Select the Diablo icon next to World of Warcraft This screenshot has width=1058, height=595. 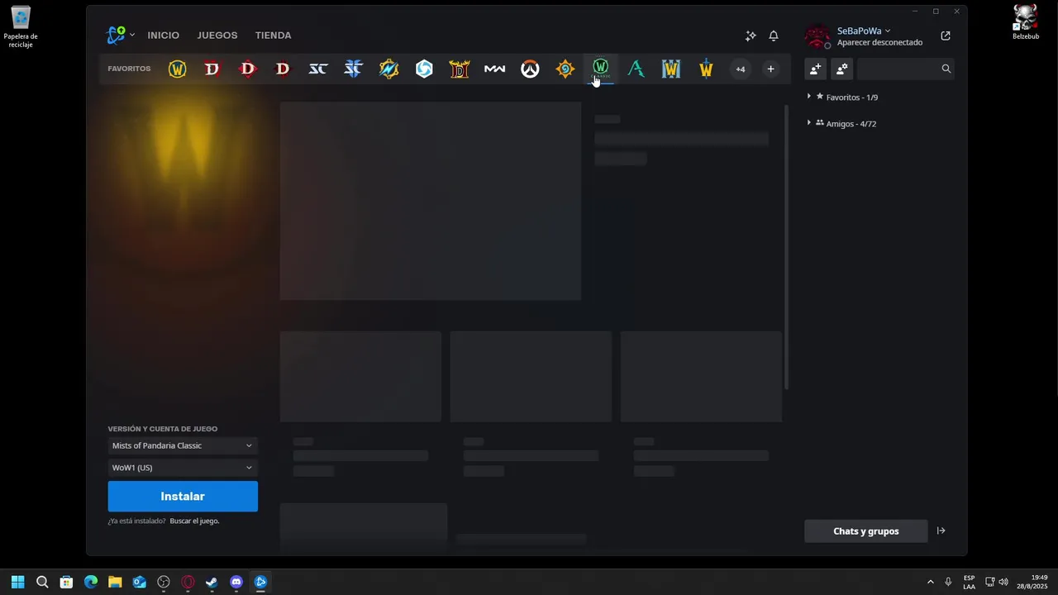point(212,69)
